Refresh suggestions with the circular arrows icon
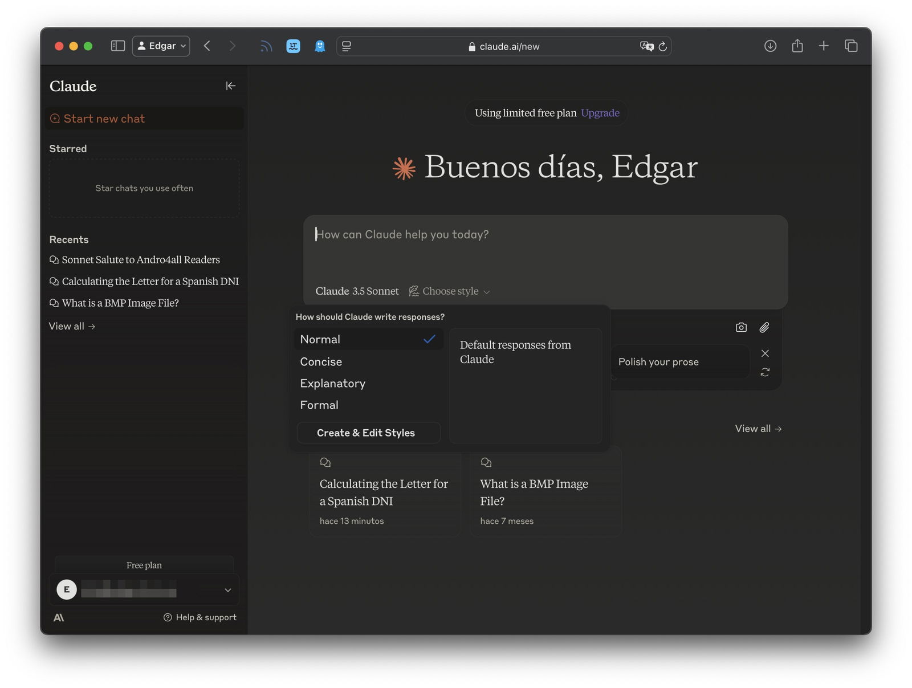 [765, 372]
